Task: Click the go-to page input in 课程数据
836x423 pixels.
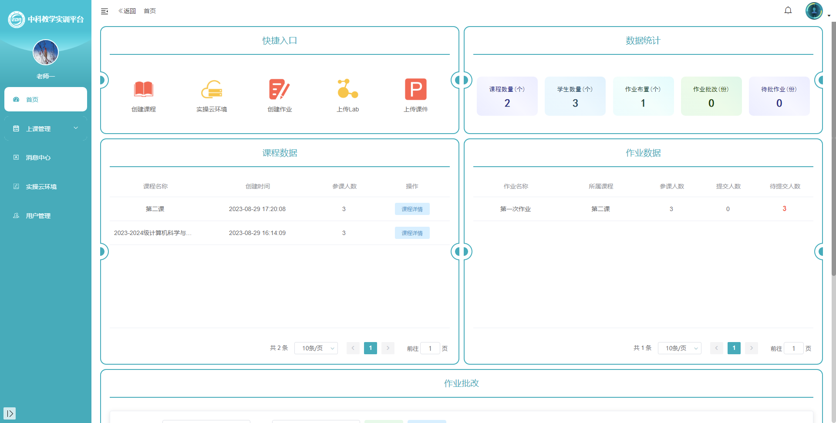Action: pos(430,348)
